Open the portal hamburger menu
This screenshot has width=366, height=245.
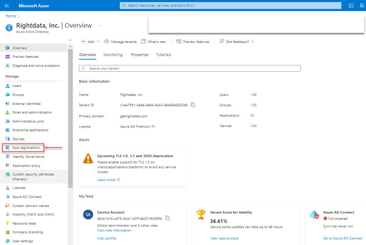(x=6, y=5)
